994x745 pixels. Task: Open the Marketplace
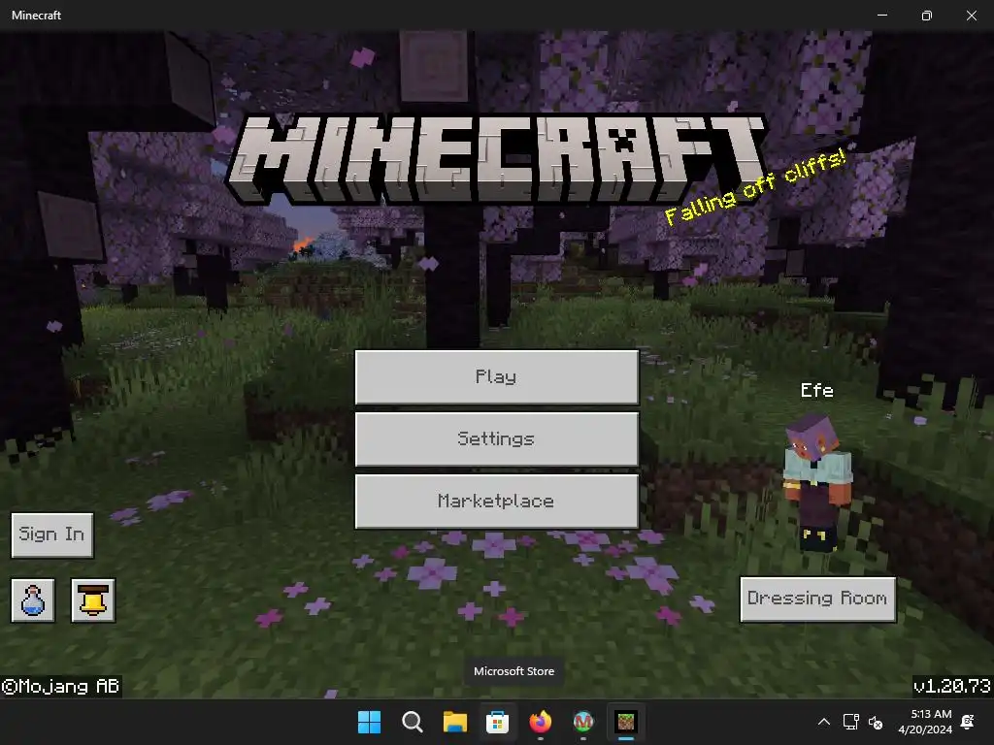click(x=496, y=502)
